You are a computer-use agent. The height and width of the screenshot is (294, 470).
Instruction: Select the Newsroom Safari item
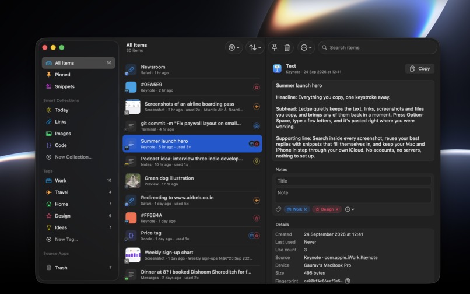tap(192, 69)
